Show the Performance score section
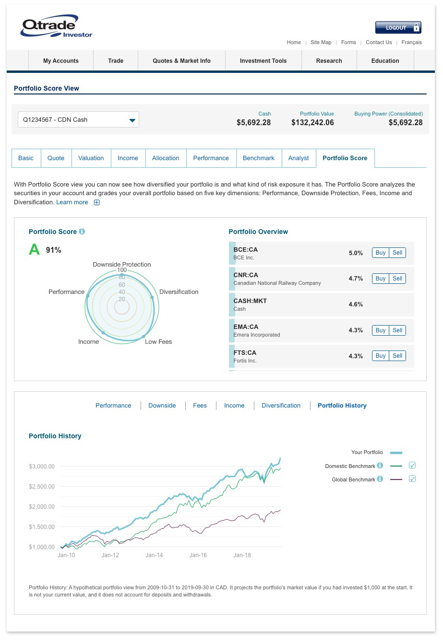The width and height of the screenshot is (443, 643). point(113,406)
